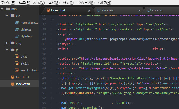Select the js folder label
The image size is (179, 109).
point(17,50)
